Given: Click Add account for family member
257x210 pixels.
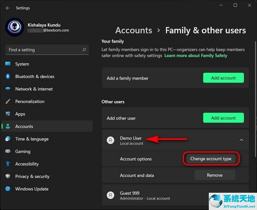Looking at the screenshot, I should click(x=223, y=78).
